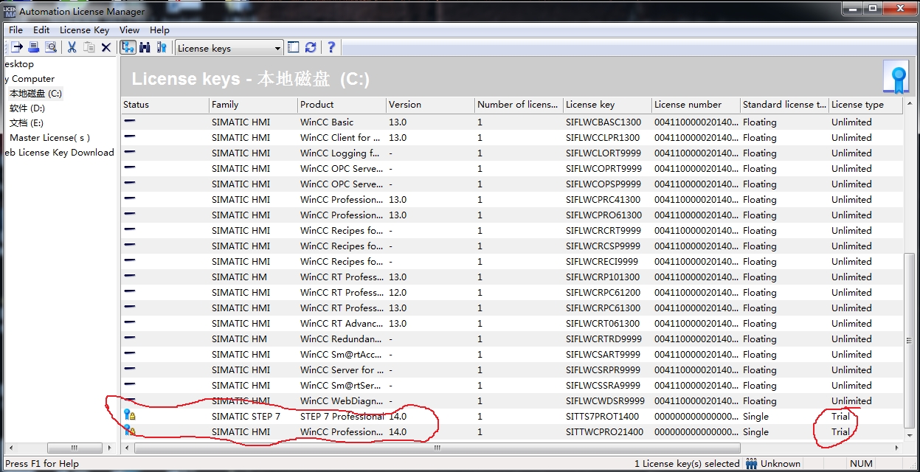Select the SIFLWCCLPR1300 license key cell
The image size is (920, 472).
coord(603,138)
